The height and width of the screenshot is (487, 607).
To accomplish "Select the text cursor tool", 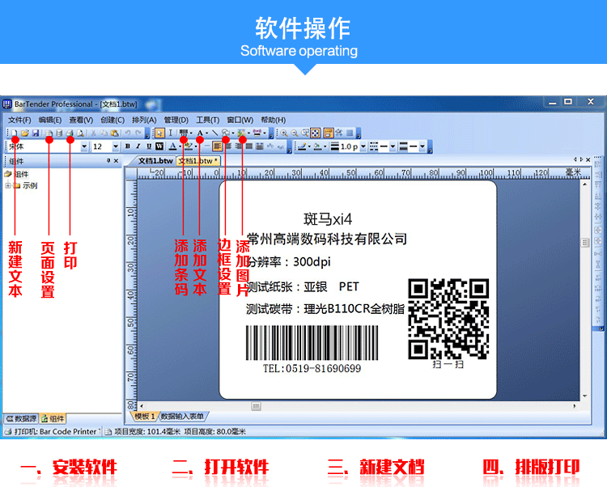I will coord(170,133).
